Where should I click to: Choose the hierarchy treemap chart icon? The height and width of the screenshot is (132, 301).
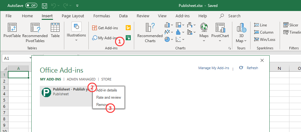(x=178, y=25)
